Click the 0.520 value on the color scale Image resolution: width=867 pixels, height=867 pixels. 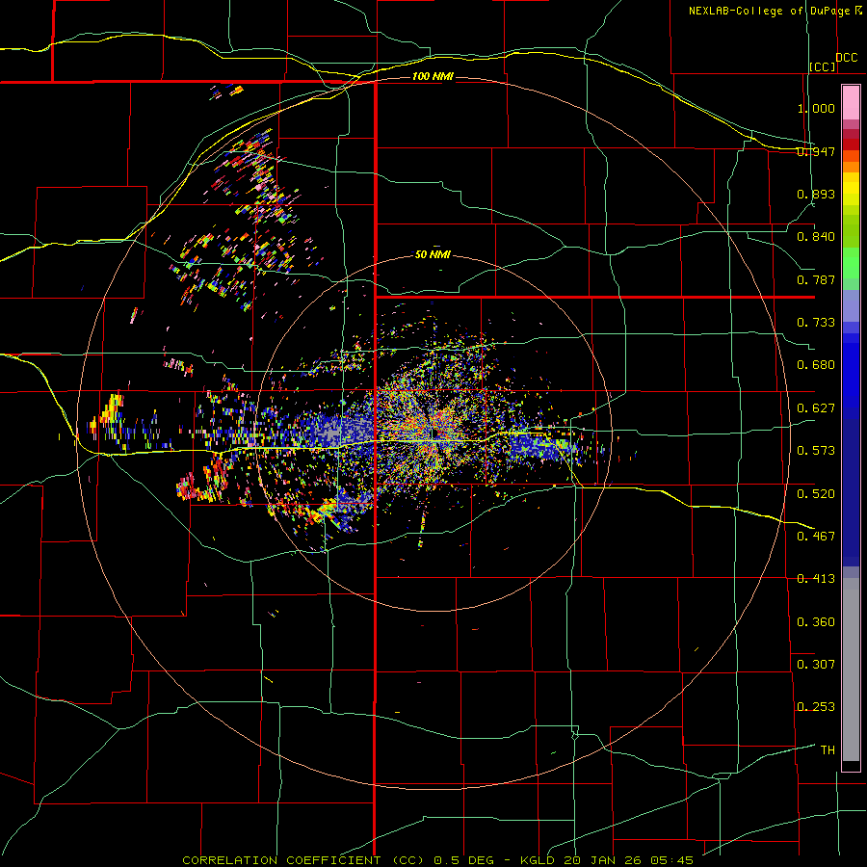click(816, 494)
